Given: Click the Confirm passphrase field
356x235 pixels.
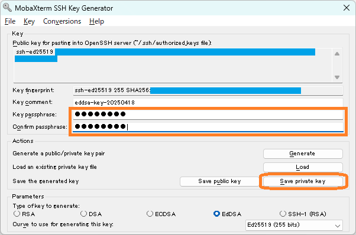Looking at the screenshot, I should 208,127.
